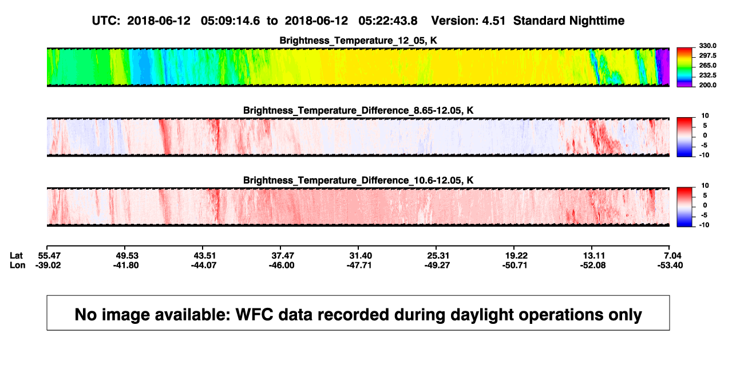Click the 'Lon' axis label
The height and width of the screenshot is (381, 744).
click(18, 265)
